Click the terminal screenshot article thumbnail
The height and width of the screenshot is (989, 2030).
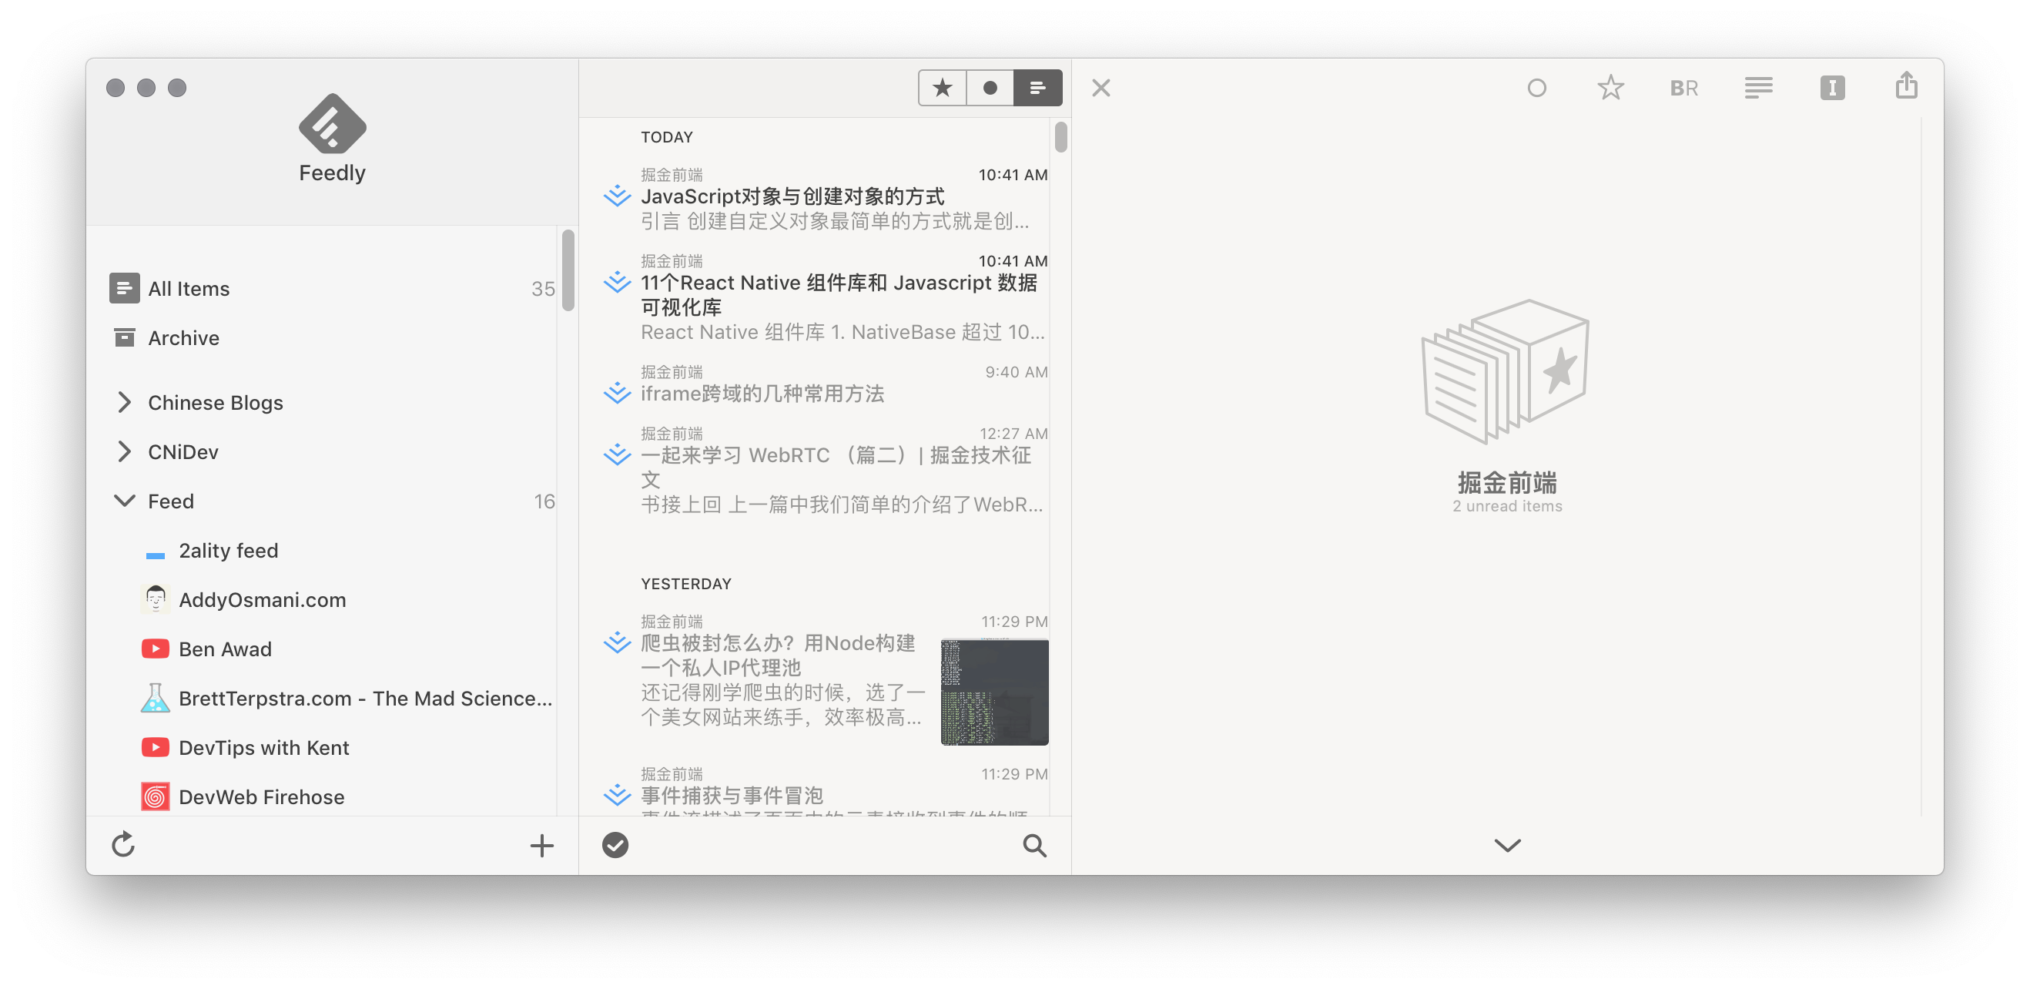point(993,692)
